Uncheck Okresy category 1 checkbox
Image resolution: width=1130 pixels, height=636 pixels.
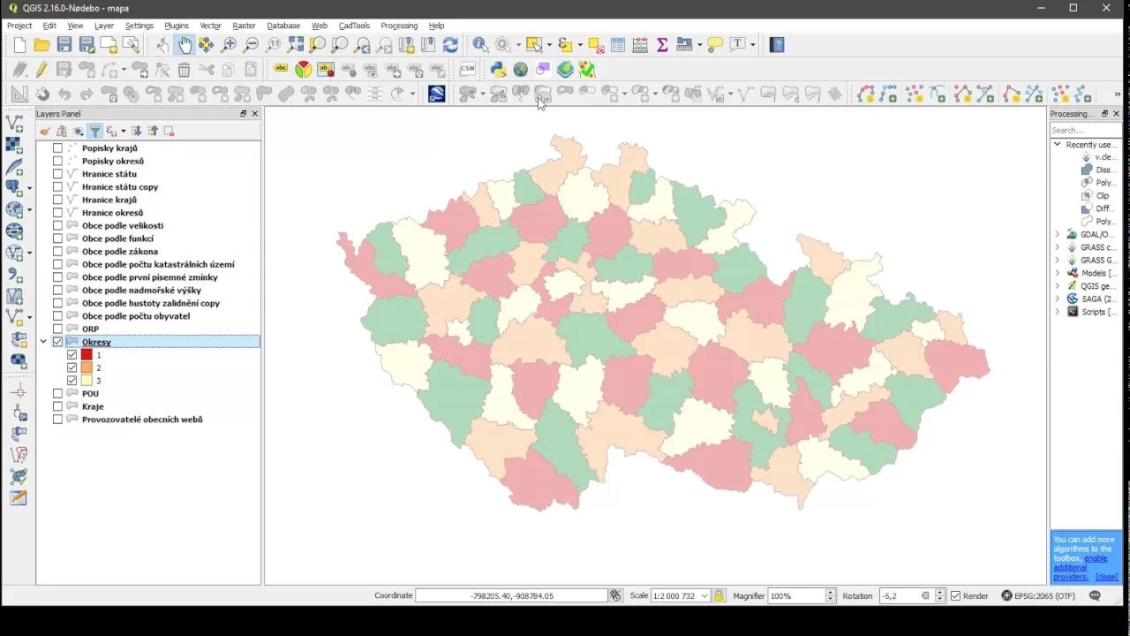click(x=72, y=354)
